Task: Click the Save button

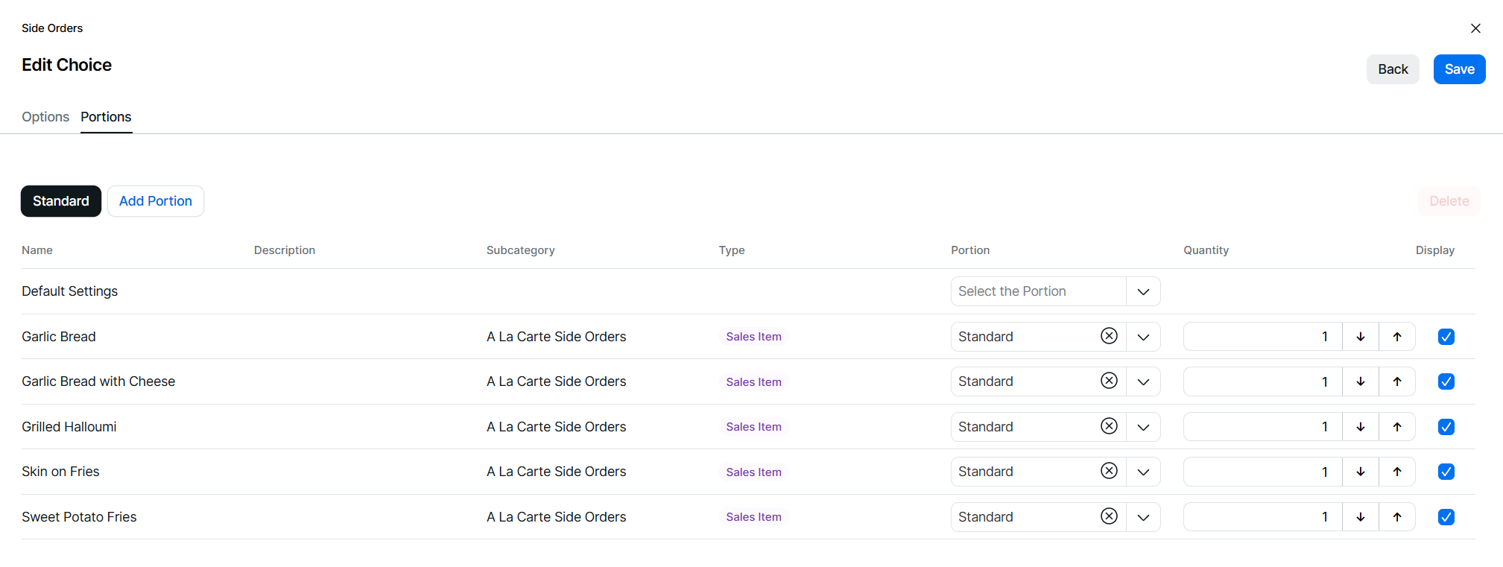Action: click(1458, 69)
